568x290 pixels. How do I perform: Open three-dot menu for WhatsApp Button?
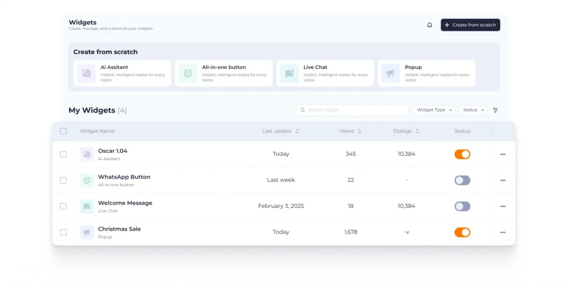point(503,180)
